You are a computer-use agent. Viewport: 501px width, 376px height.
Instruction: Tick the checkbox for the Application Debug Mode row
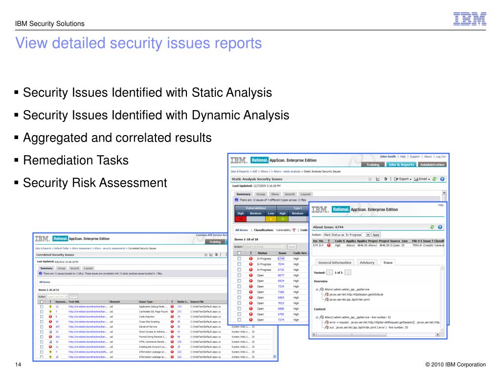(41, 306)
